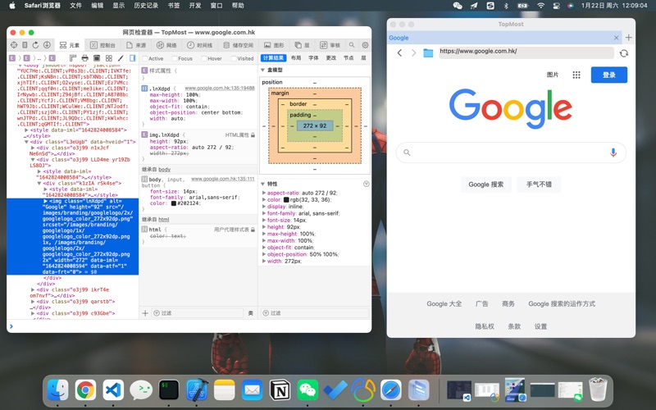Check the Visited pseudo-class checkbox
The width and height of the screenshot is (656, 410).
tap(234, 59)
